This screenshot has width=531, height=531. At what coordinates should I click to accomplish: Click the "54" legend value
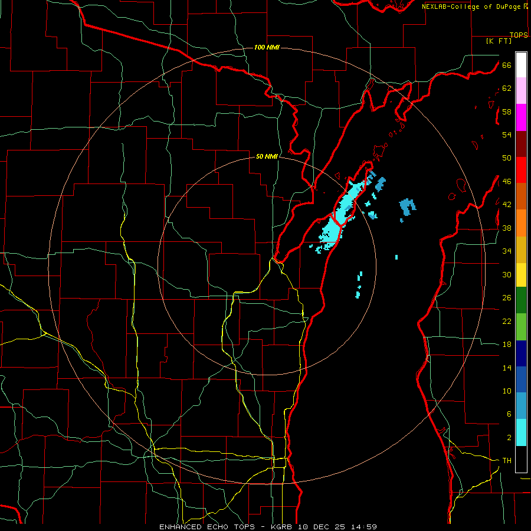click(x=507, y=135)
